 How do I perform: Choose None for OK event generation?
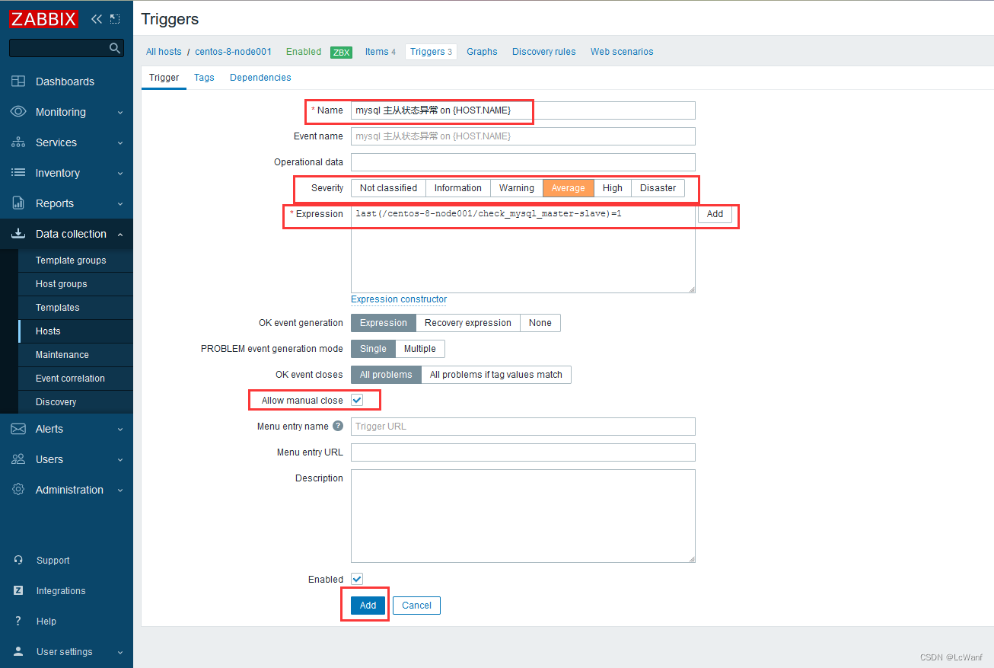[540, 323]
